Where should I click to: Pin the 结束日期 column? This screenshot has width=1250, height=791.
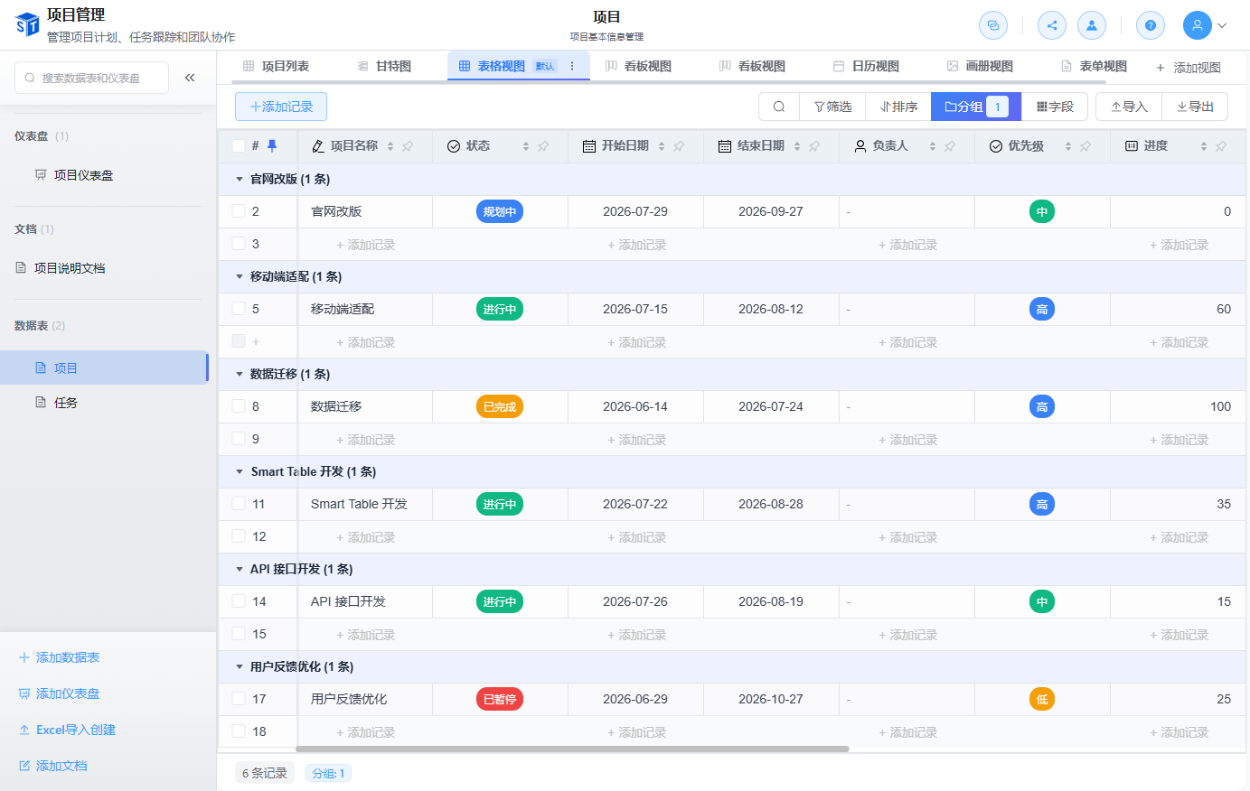coord(814,146)
